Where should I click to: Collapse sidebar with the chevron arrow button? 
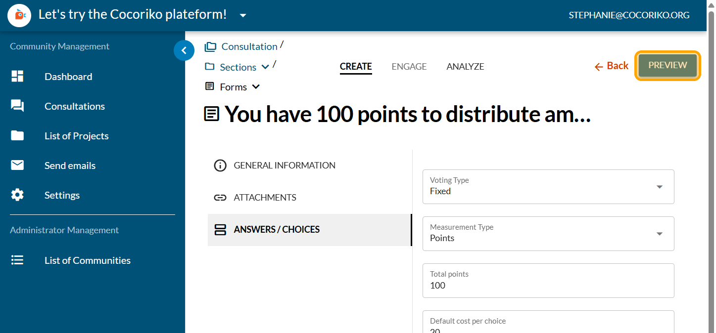(184, 50)
